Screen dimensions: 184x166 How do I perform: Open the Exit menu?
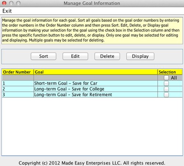(x=7, y=11)
